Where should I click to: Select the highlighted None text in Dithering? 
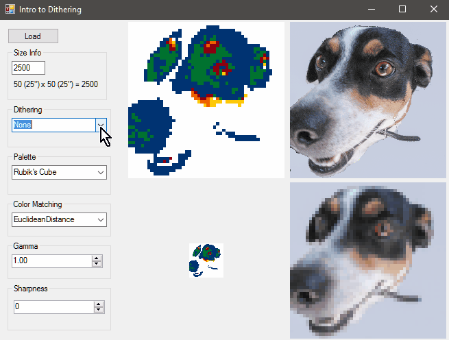[23, 125]
